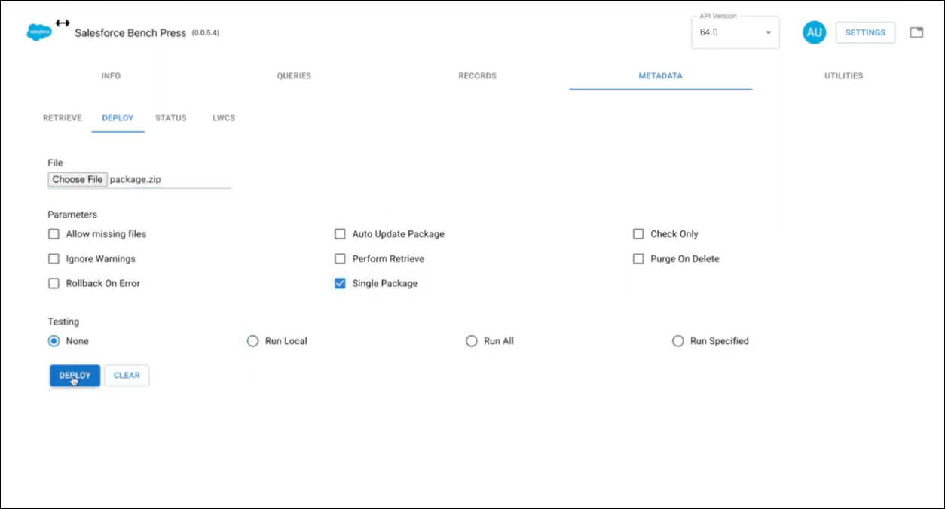Click the Choose File button

point(78,180)
